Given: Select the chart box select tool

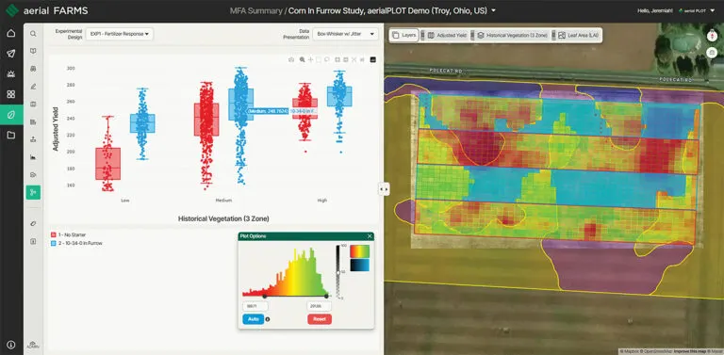Looking at the screenshot, I should pos(319,59).
